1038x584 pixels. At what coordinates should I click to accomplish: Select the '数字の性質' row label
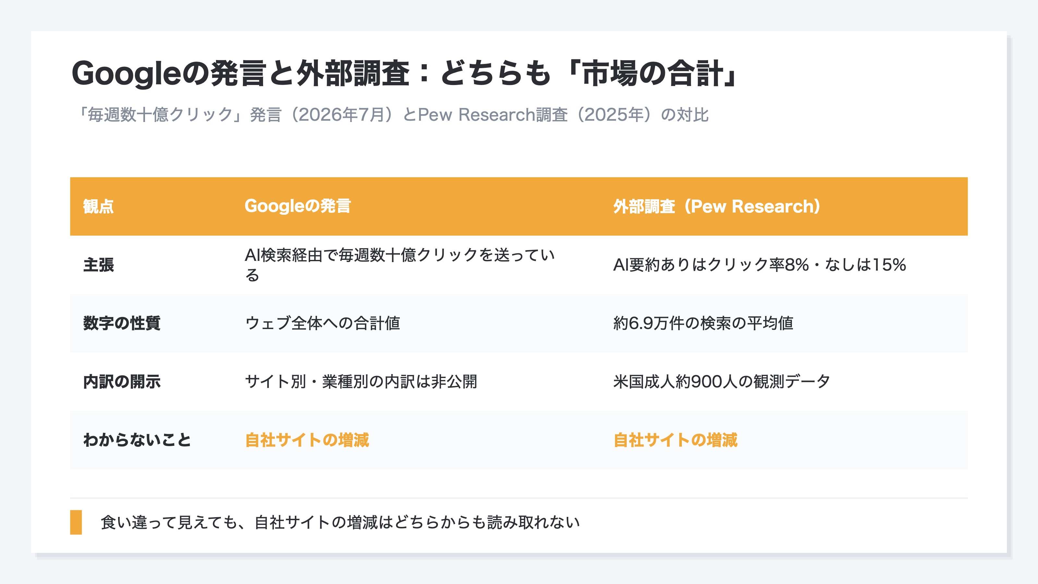coord(122,323)
